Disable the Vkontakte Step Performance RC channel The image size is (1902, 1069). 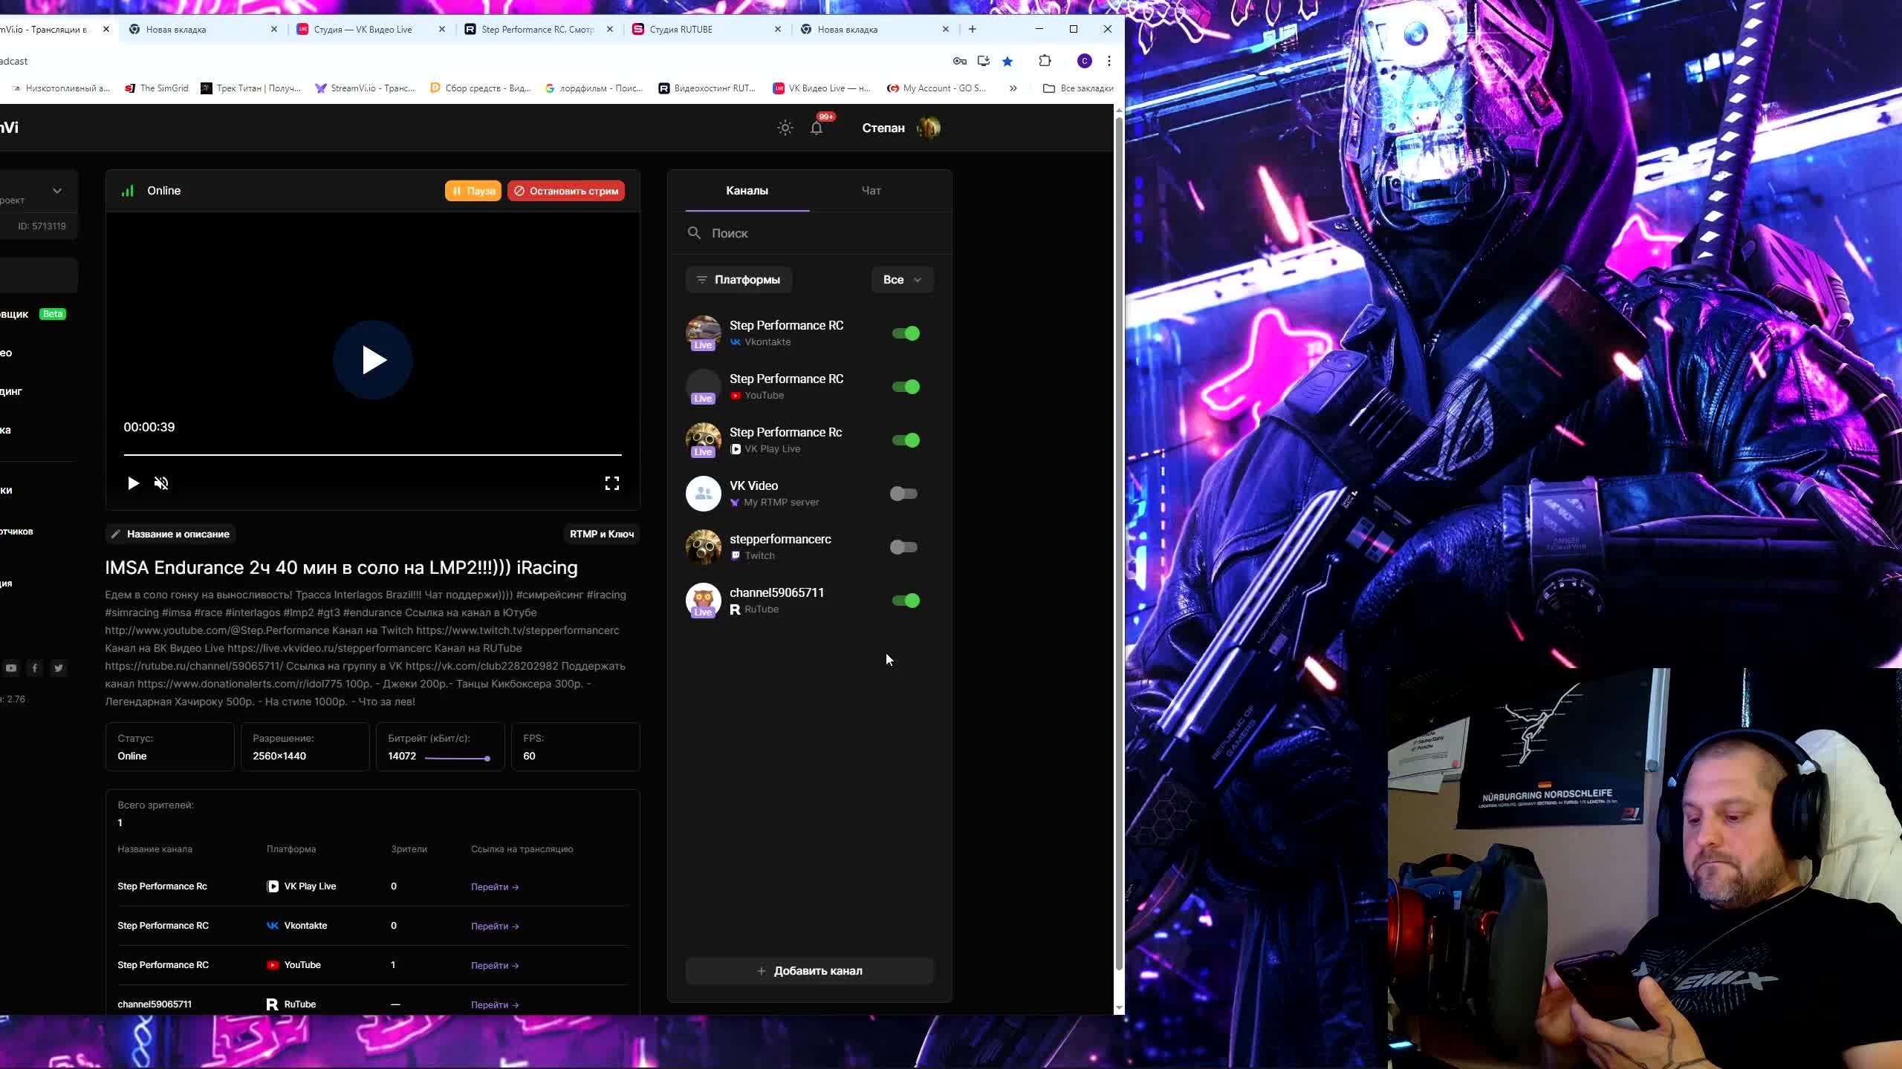point(905,333)
